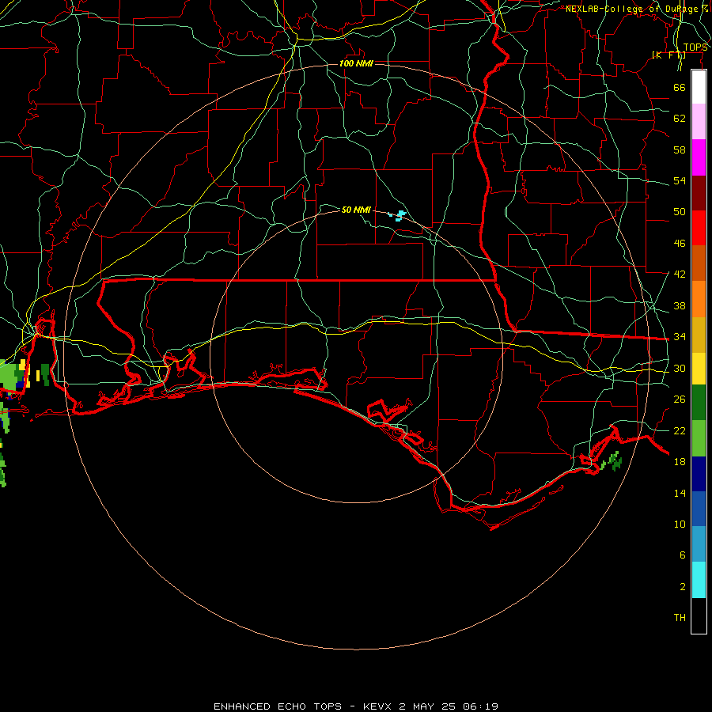
Task: Click the black TH legend swatch
Action: 699,615
